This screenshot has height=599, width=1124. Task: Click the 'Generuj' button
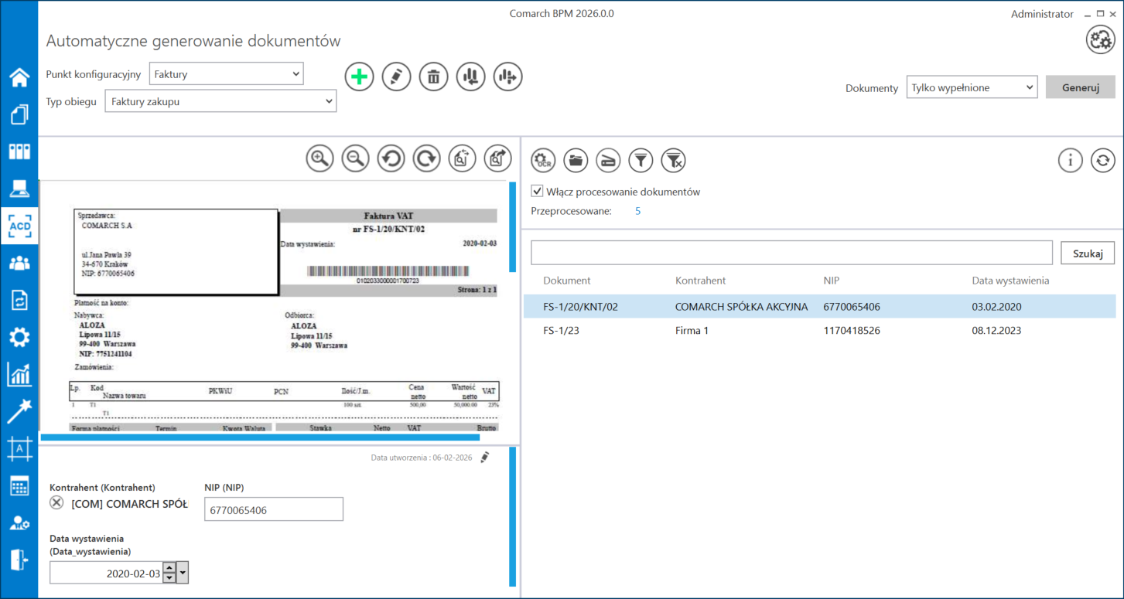[x=1080, y=87]
